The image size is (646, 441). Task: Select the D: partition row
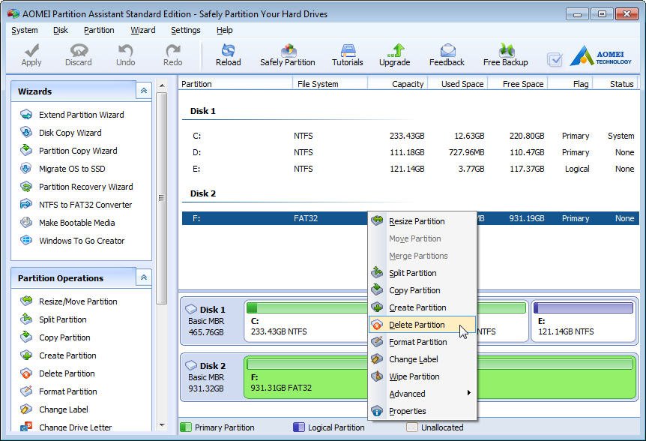point(411,152)
